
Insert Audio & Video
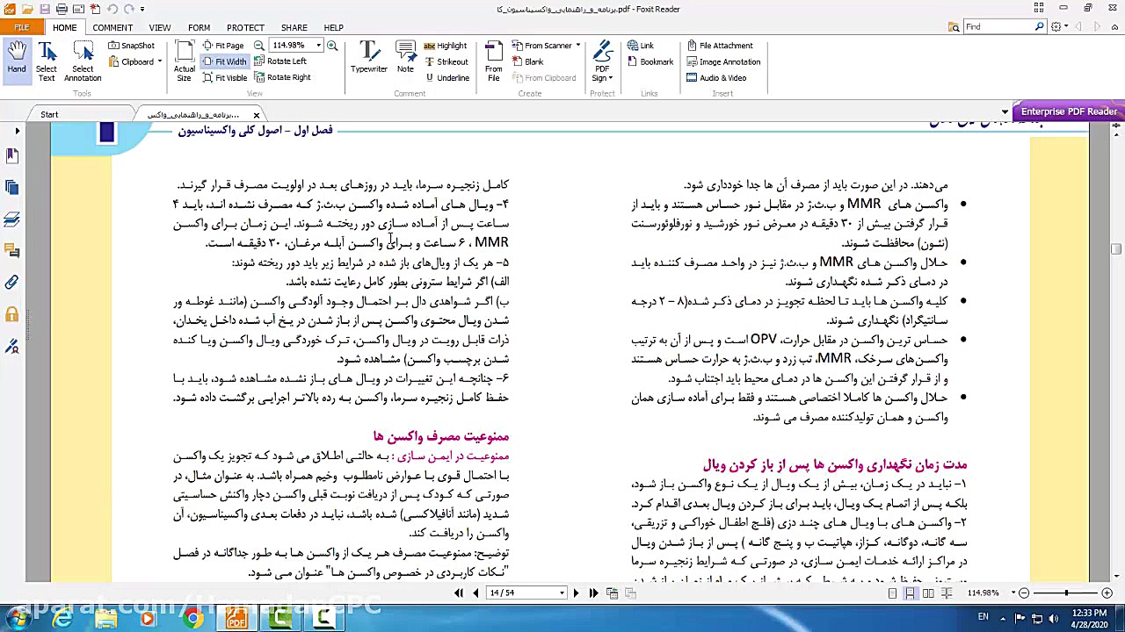[715, 77]
